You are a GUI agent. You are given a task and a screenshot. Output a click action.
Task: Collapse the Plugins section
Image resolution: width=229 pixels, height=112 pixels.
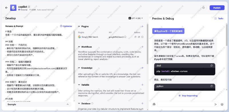pos(79,26)
